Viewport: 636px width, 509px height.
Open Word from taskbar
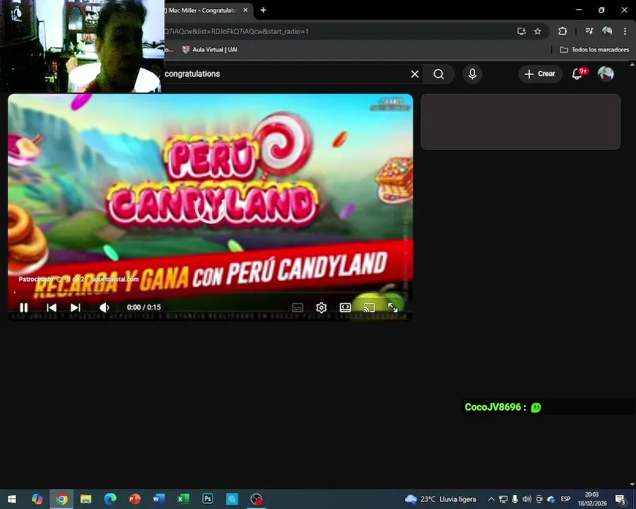tap(158, 499)
